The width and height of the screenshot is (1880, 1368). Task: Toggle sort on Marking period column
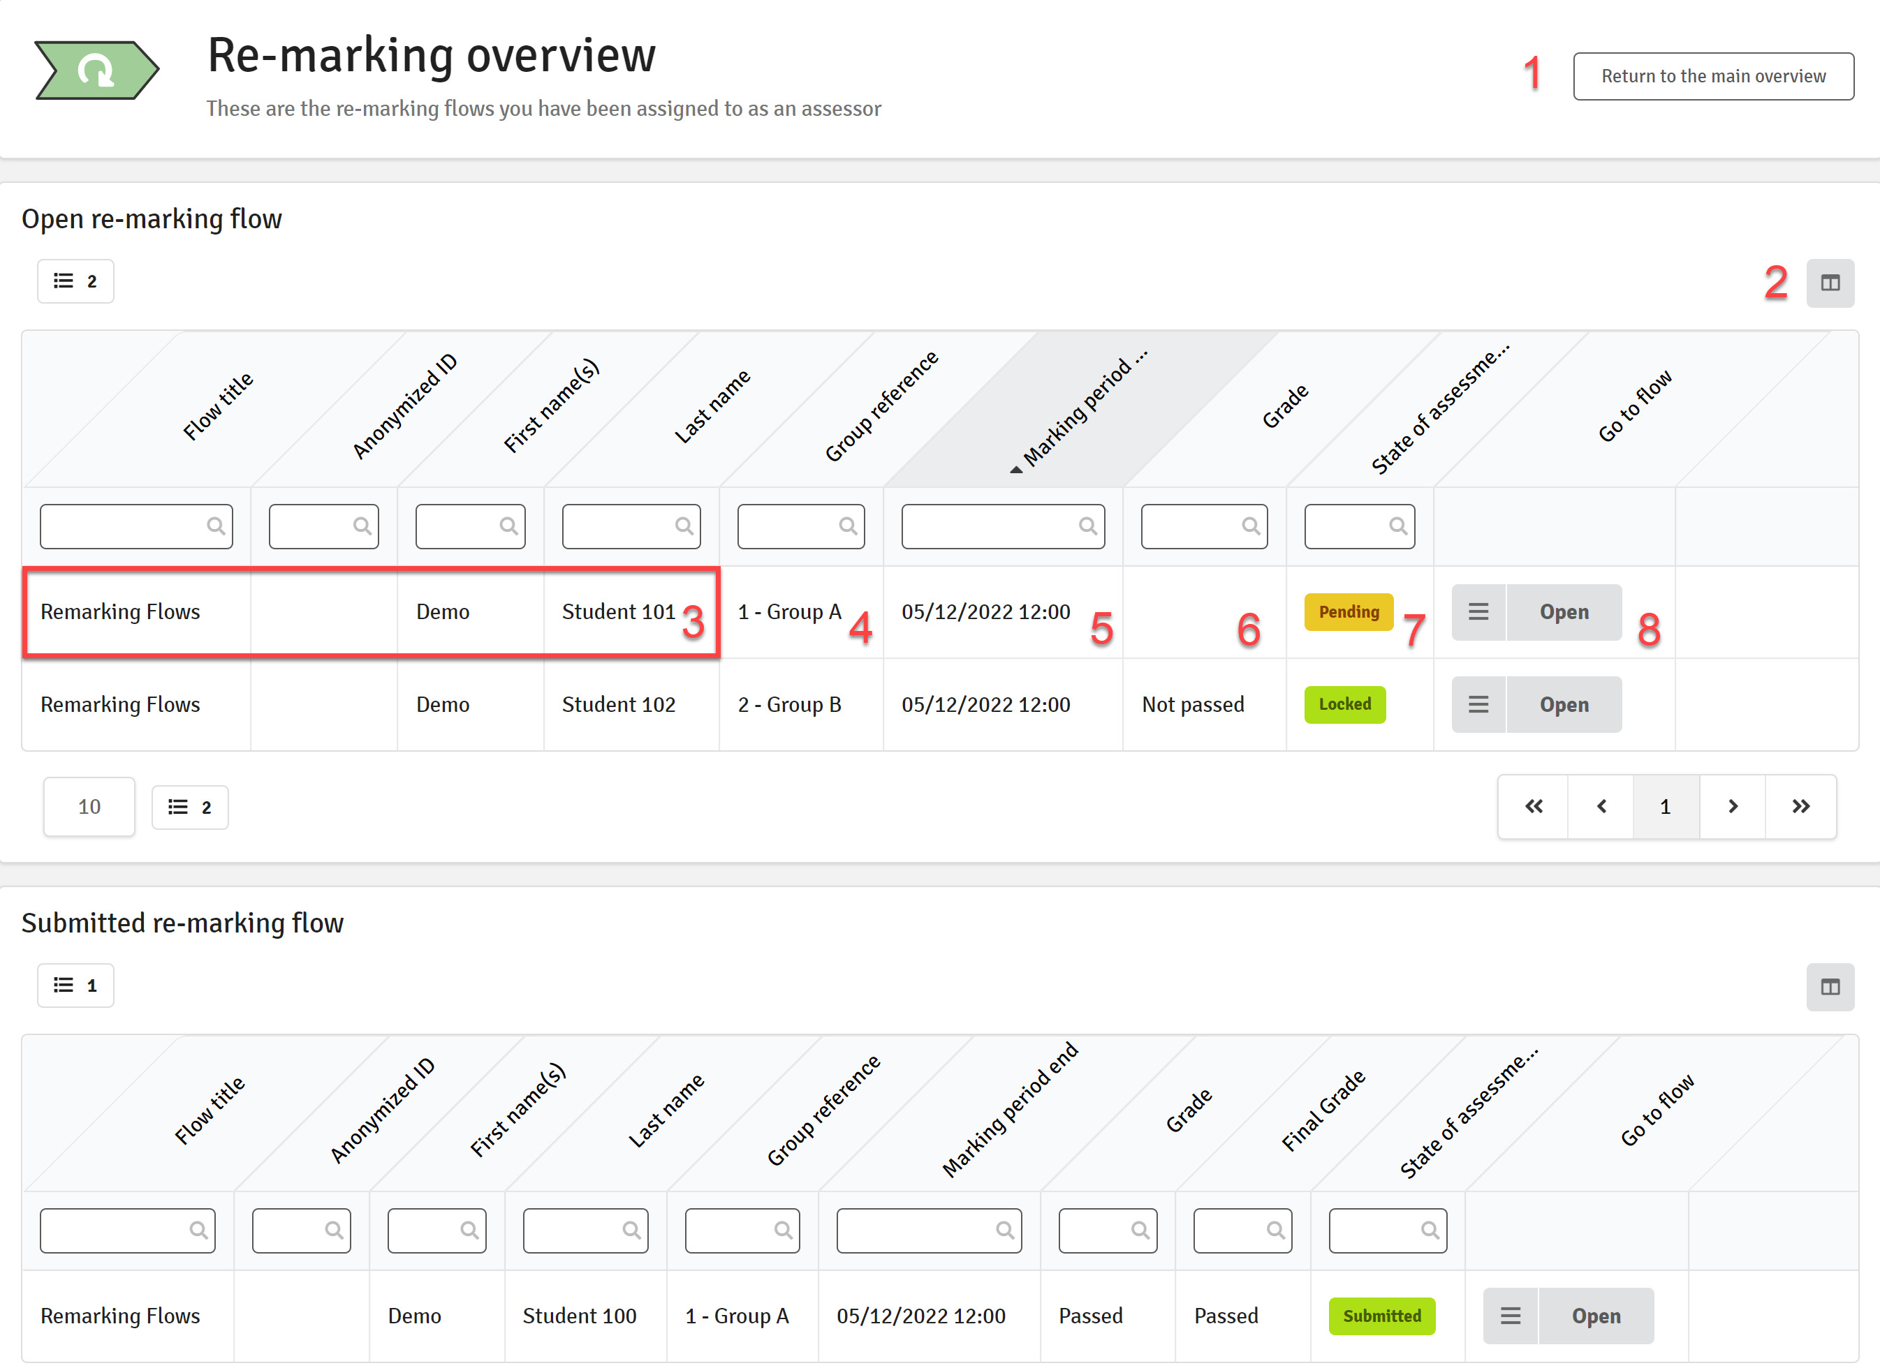pos(1085,408)
